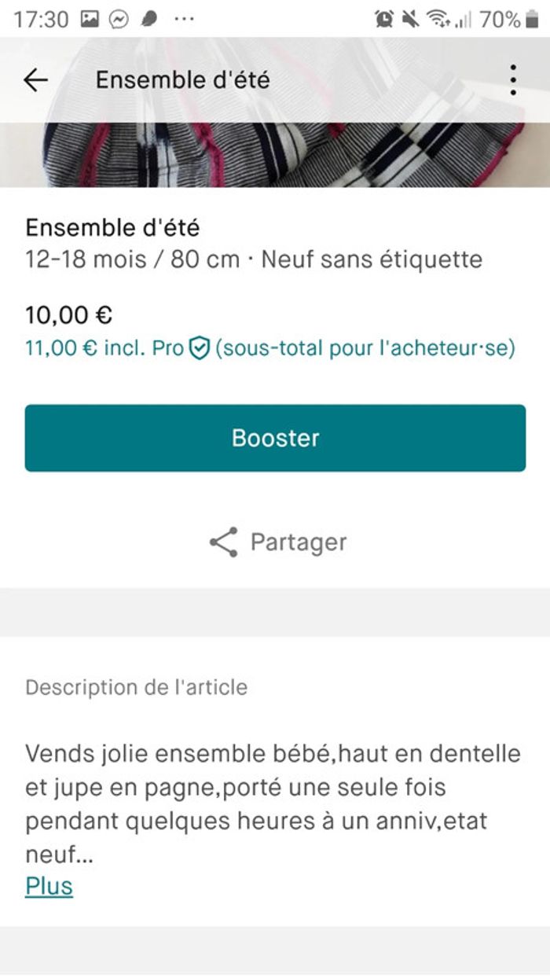Select the Ensemble d'été title in header
Screen dimensions: 550x978
(182, 79)
